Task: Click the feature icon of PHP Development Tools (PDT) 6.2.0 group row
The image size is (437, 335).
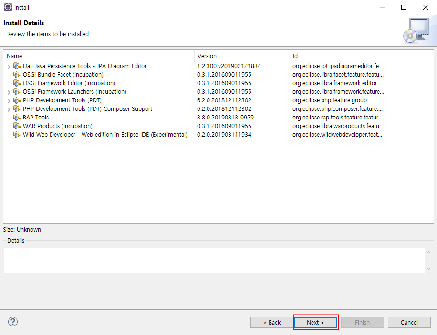Action: [x=17, y=100]
